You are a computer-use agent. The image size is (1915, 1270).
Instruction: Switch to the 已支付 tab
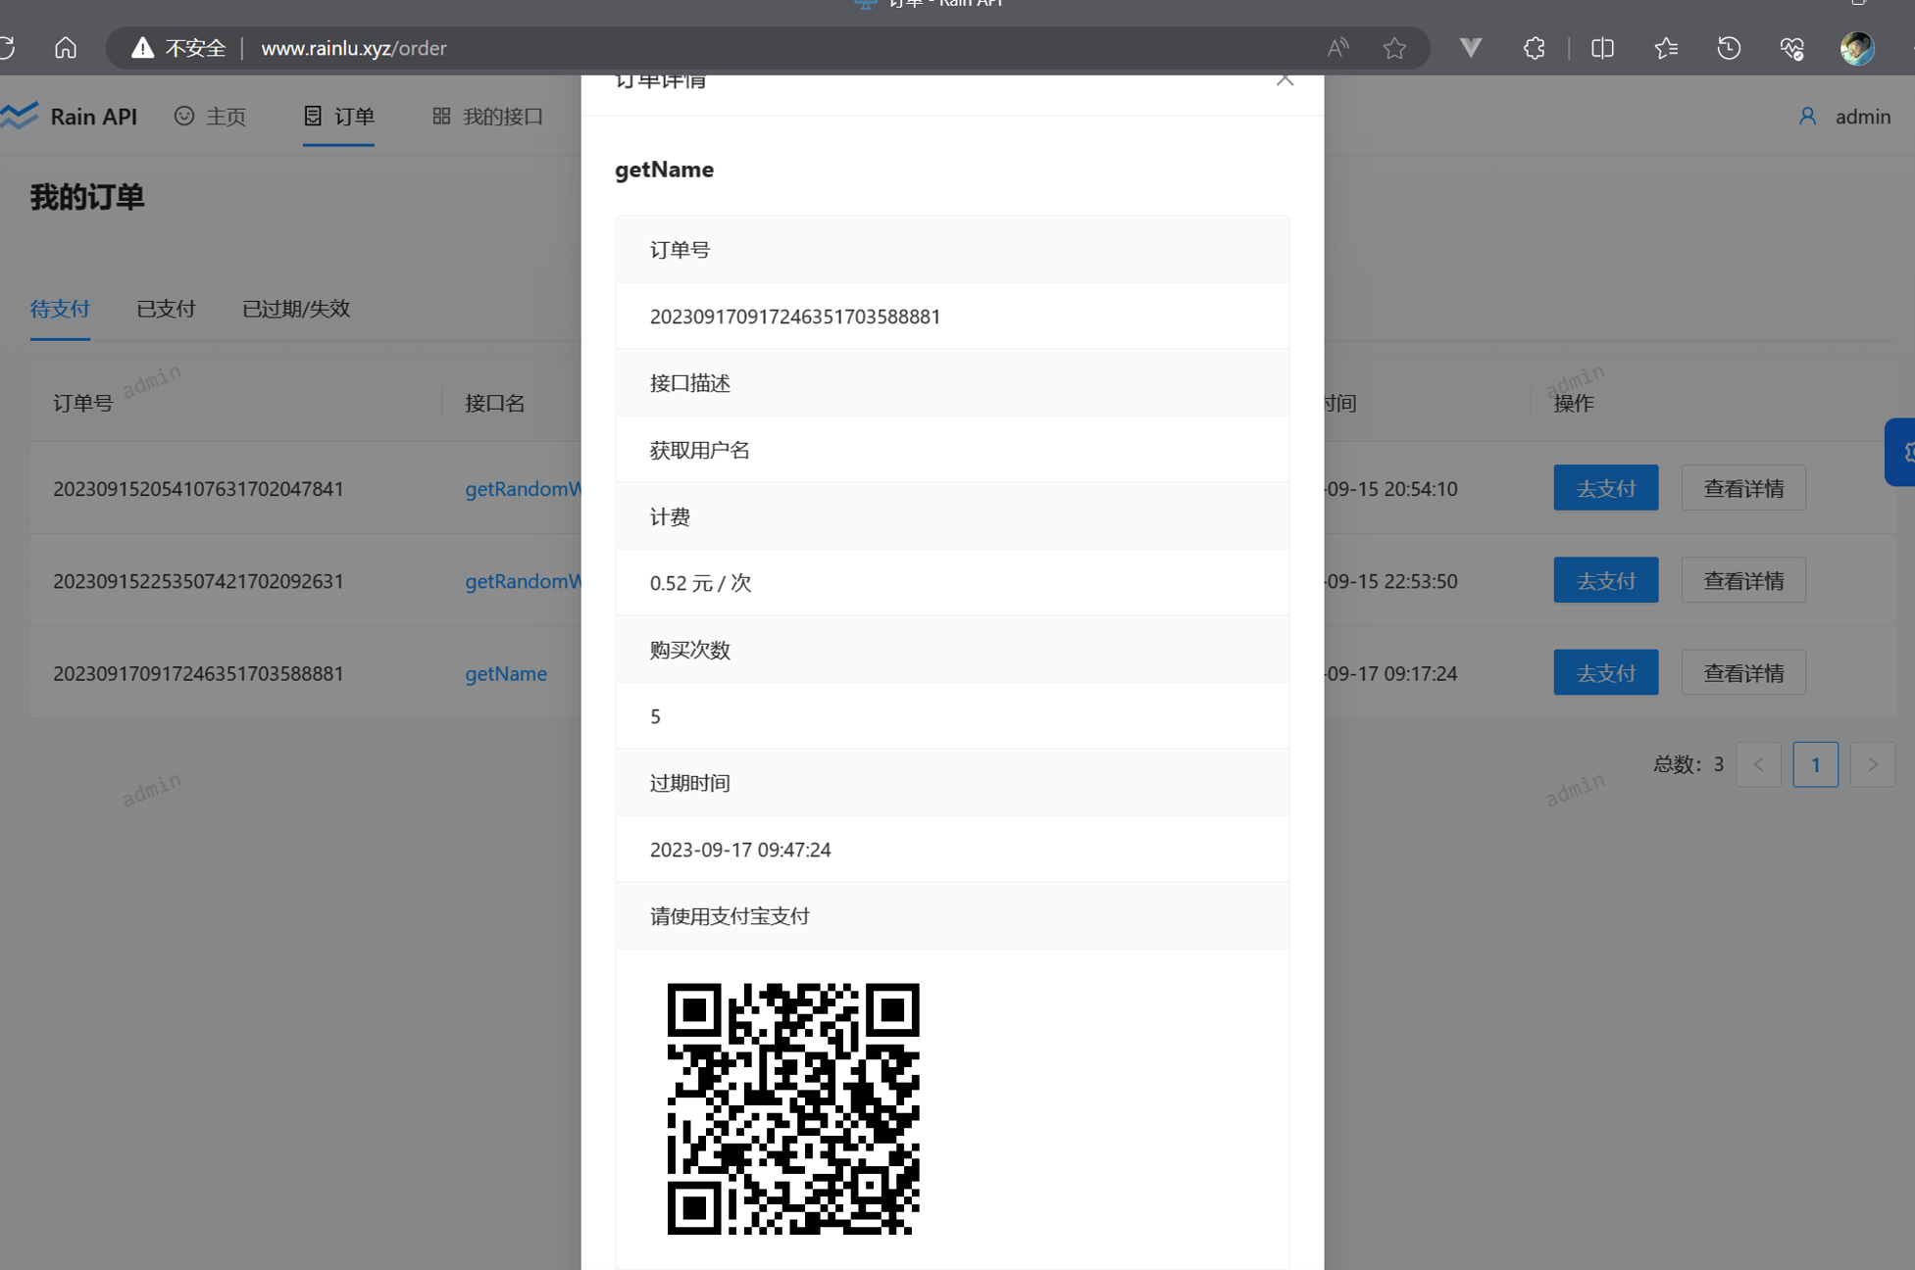tap(166, 309)
